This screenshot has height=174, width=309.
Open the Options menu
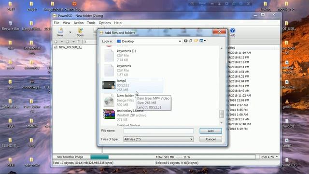tap(105, 23)
